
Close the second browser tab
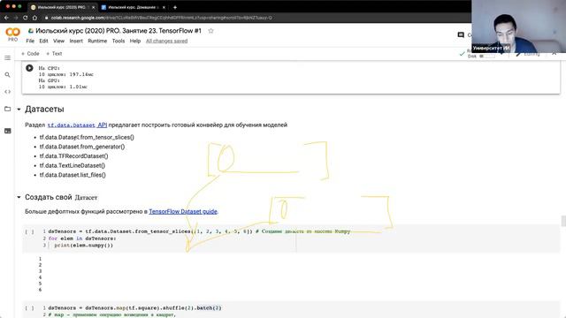point(164,7)
